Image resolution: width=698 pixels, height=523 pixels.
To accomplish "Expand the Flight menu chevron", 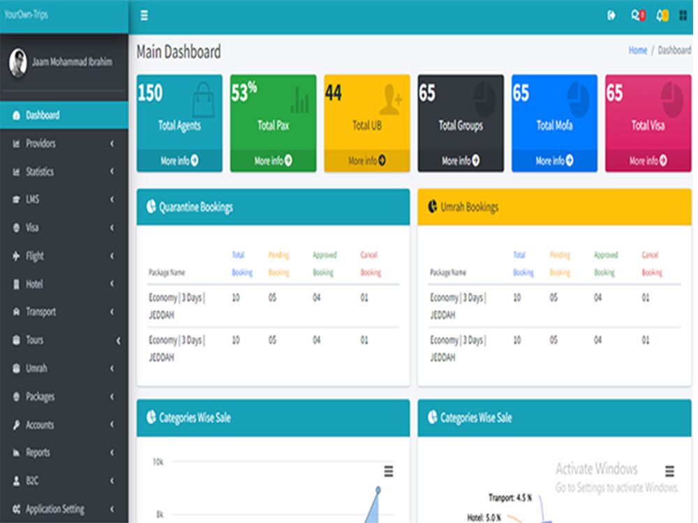I will (x=112, y=256).
